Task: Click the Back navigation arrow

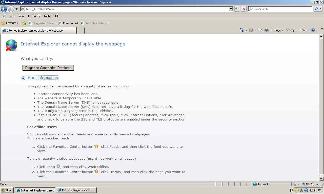Action: click(x=4, y=9)
